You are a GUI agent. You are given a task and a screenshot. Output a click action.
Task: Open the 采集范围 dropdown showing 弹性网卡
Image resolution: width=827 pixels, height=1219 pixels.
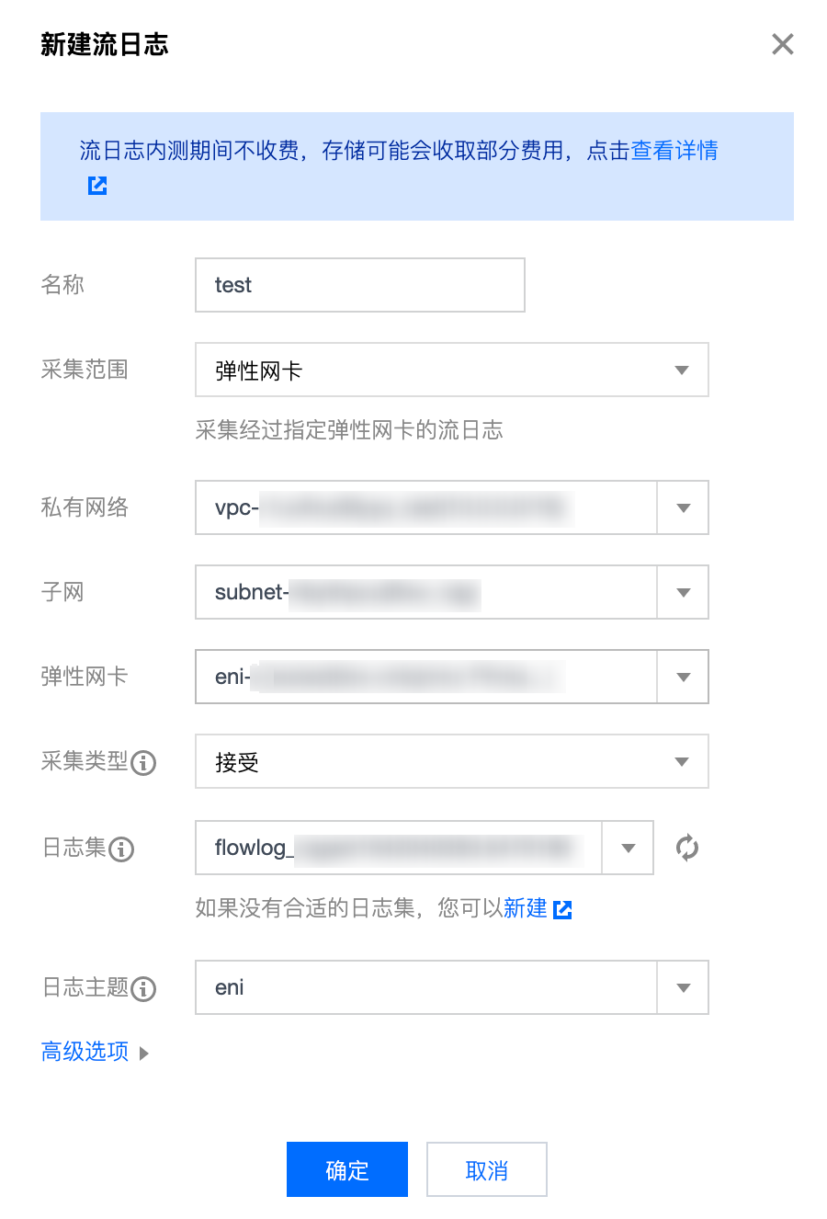click(452, 370)
